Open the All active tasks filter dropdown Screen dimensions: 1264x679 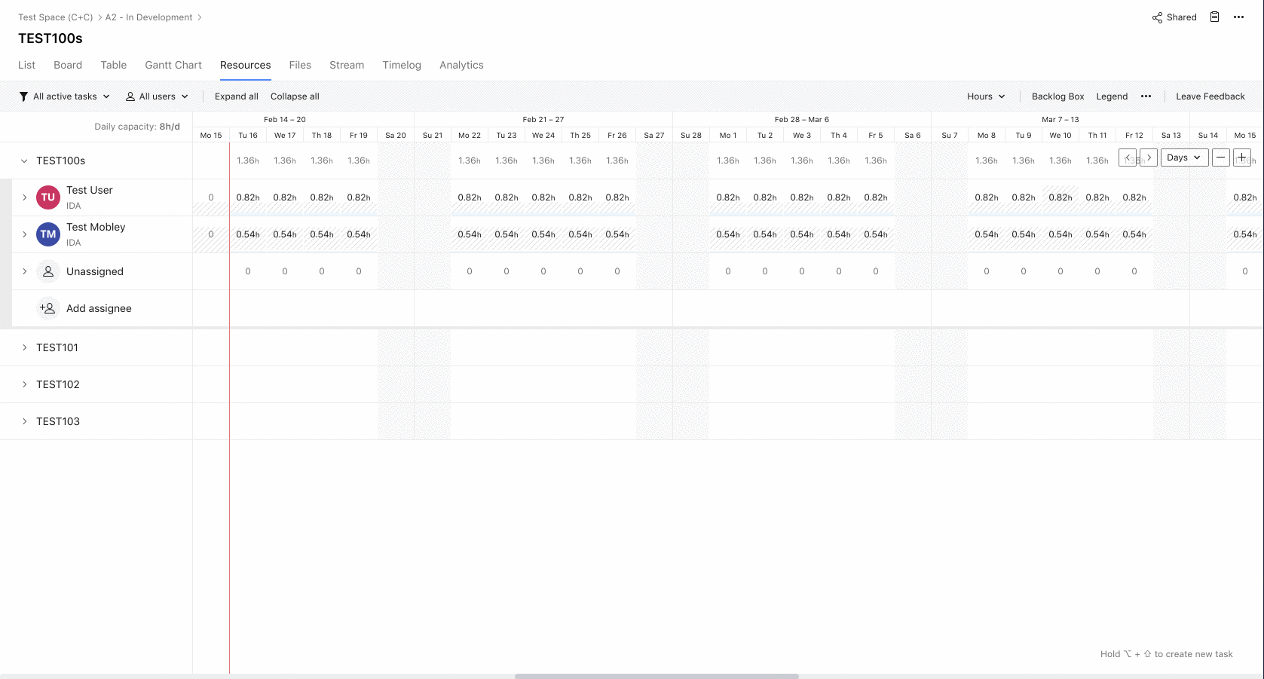(65, 96)
